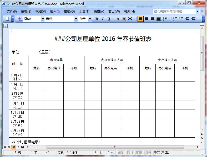Viewport: 207px width, 157px height.
Task: Open Standard toolbar options next to New icon
Action: point(13,19)
